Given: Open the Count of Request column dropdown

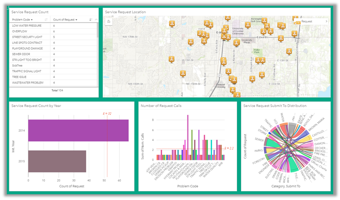Looking at the screenshot, I should click(x=76, y=20).
